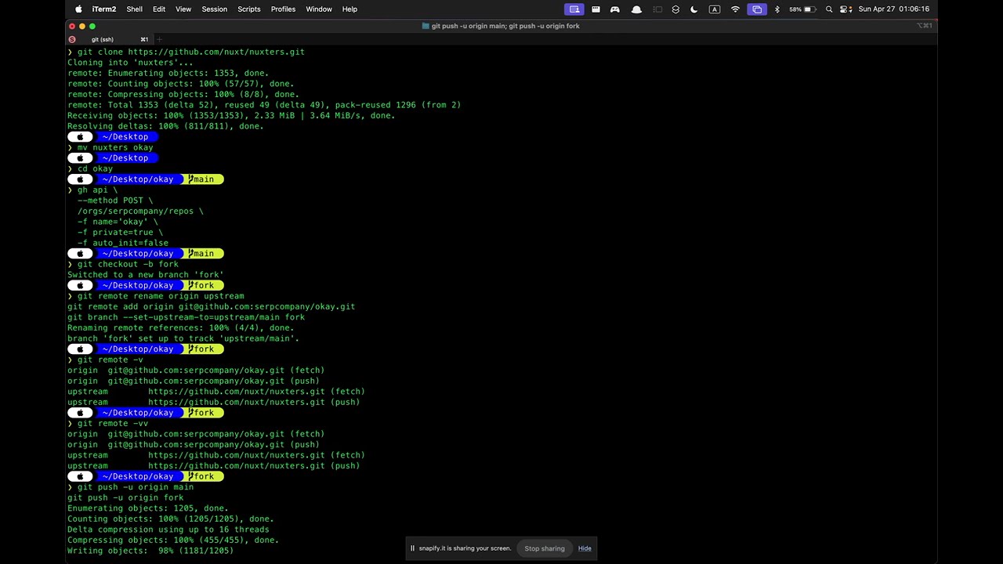Open the keyboard input source 'A' icon
The width and height of the screenshot is (1003, 564).
[x=714, y=9]
